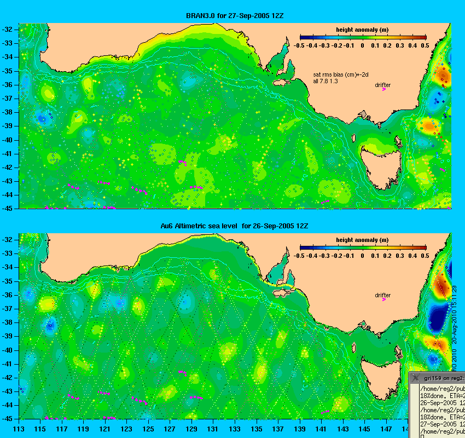465x438 pixels.
Task: Click latitude label '-44' on the Altimetric plot axis
Action: [7, 405]
